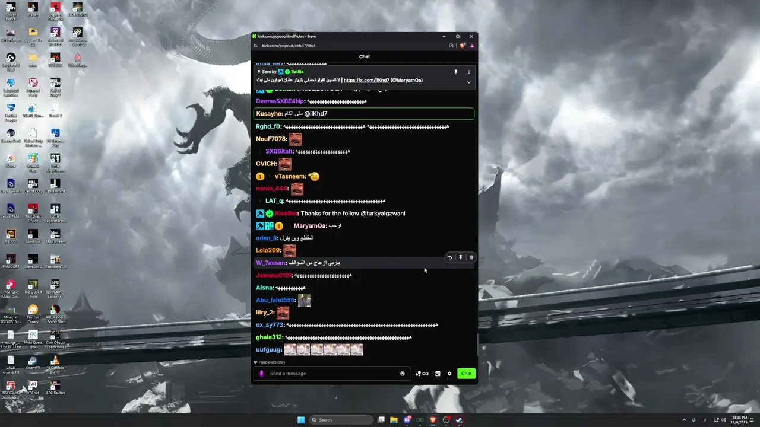This screenshot has width=760, height=427.
Task: Click Brave site settings icon in address bar
Action: coord(256,46)
